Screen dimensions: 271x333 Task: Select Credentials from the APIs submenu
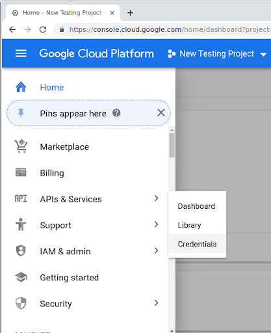tap(197, 244)
